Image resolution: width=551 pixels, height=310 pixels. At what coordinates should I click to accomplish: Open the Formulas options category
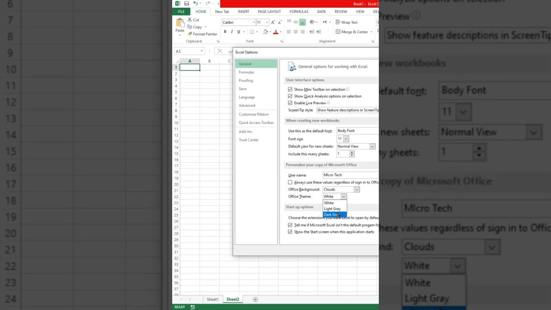246,72
